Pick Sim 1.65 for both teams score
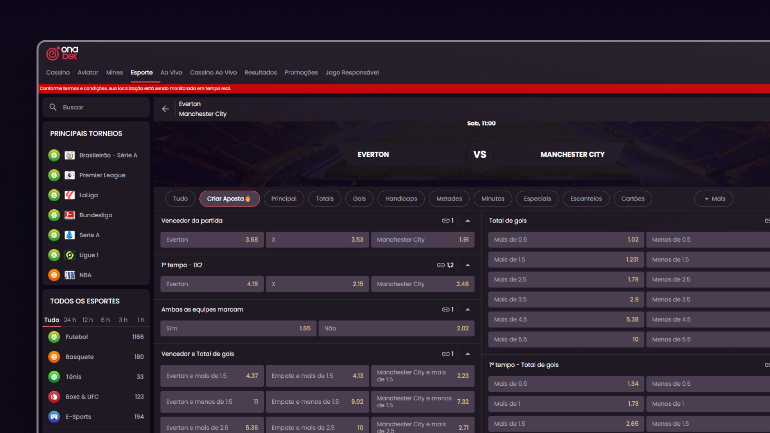The image size is (770, 433). click(x=239, y=328)
